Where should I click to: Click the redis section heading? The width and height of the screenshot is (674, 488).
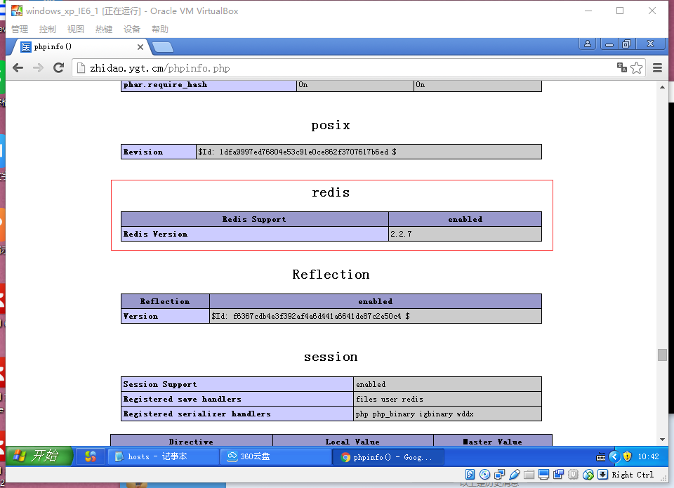point(331,192)
